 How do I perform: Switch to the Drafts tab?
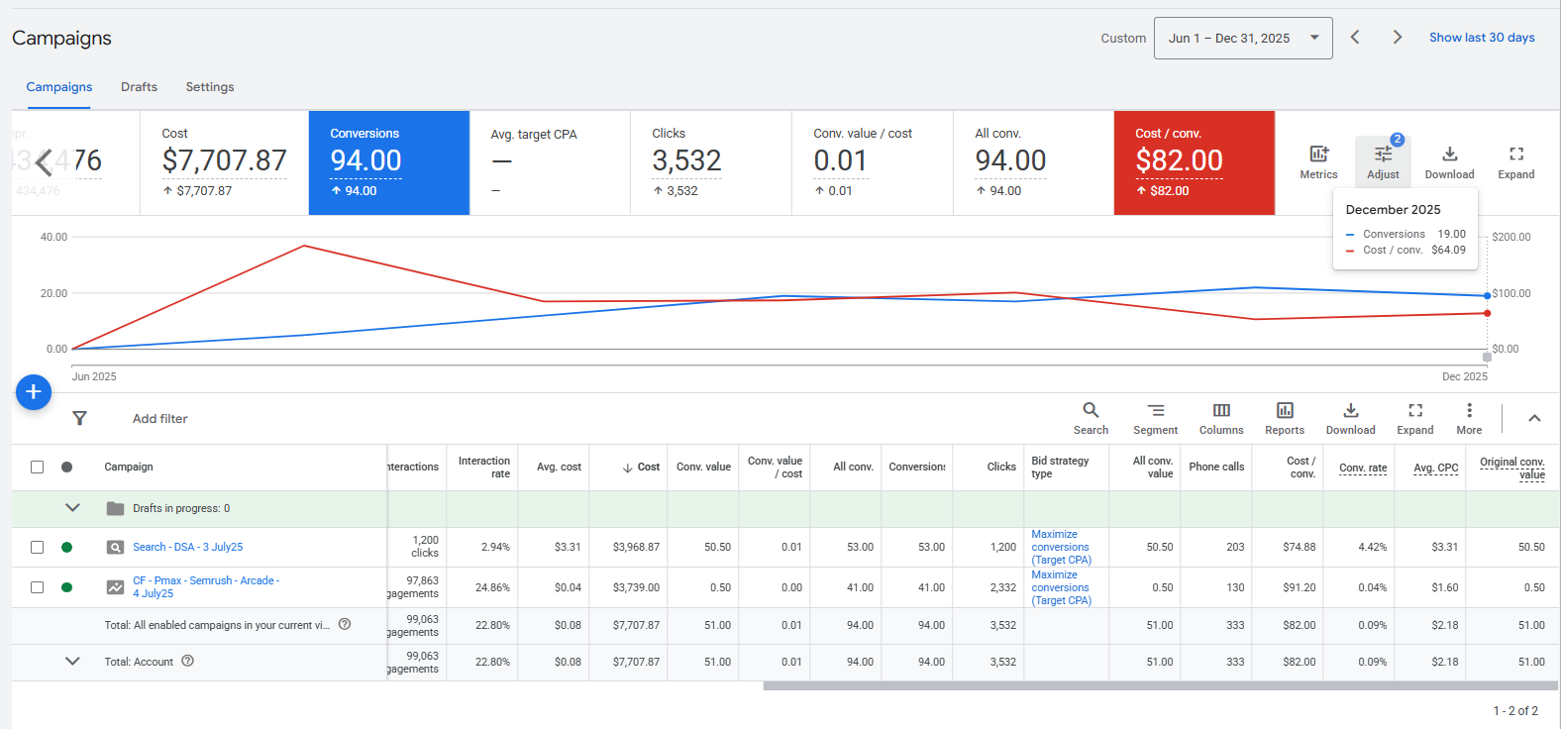[139, 87]
